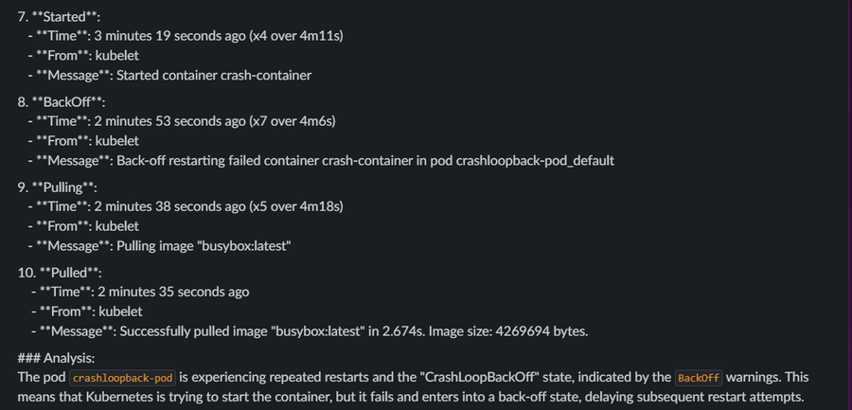Click the orange BackOff code tag
Image resolution: width=852 pixels, height=410 pixels.
pyautogui.click(x=699, y=378)
